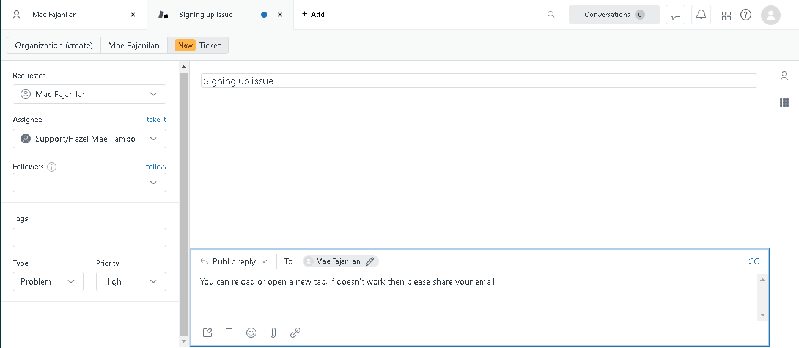Add CC recipients

[x=754, y=261]
